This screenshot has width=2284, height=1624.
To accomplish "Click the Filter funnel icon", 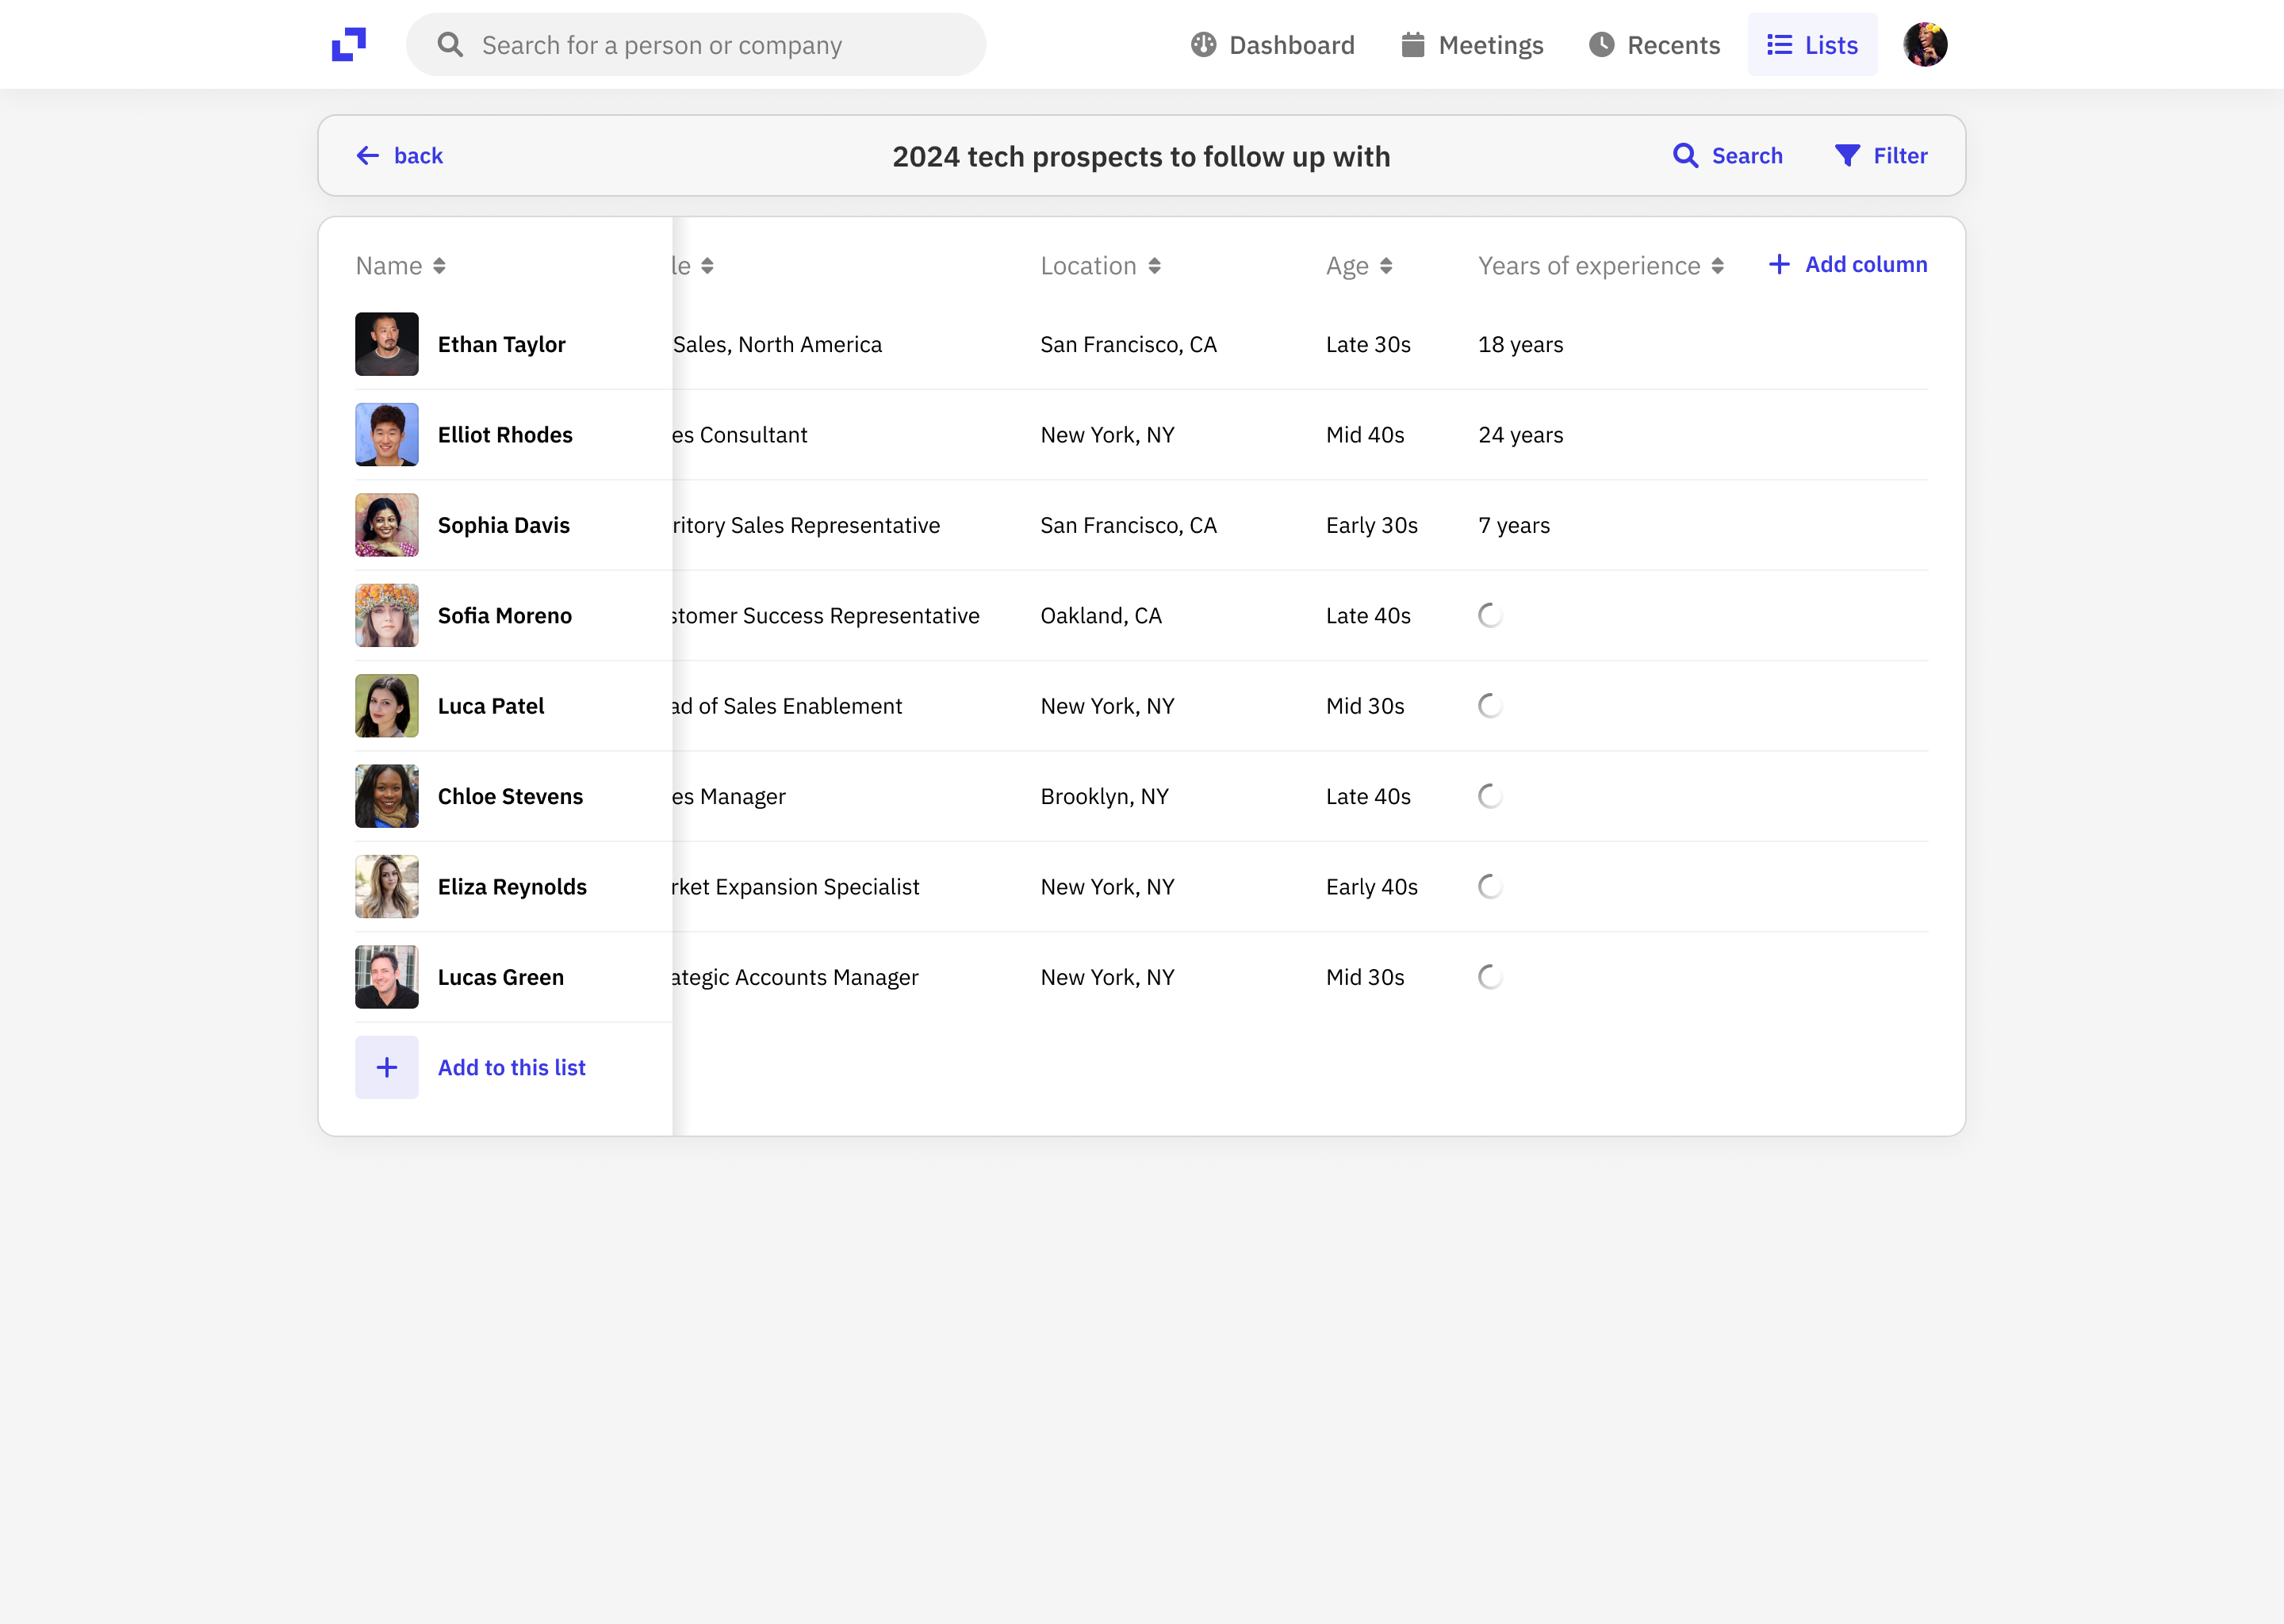I will pyautogui.click(x=1846, y=156).
